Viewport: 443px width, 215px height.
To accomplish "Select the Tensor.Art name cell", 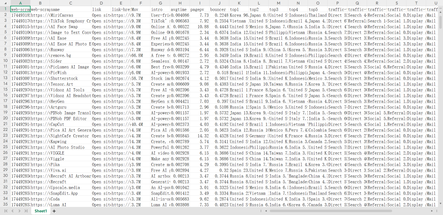I will coord(71,84).
